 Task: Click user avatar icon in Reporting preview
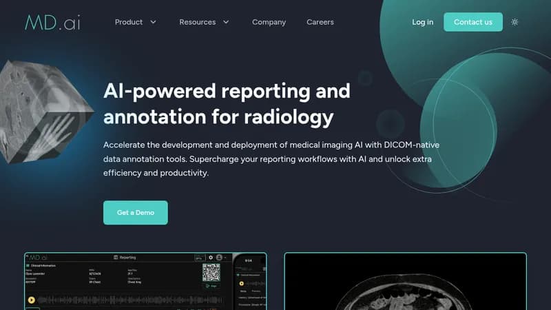click(219, 257)
